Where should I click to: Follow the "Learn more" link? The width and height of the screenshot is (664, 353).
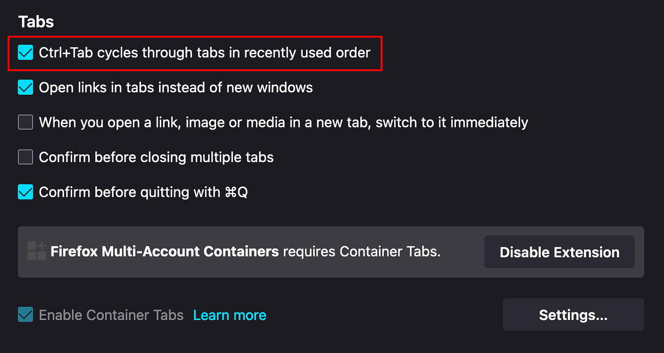tap(230, 315)
